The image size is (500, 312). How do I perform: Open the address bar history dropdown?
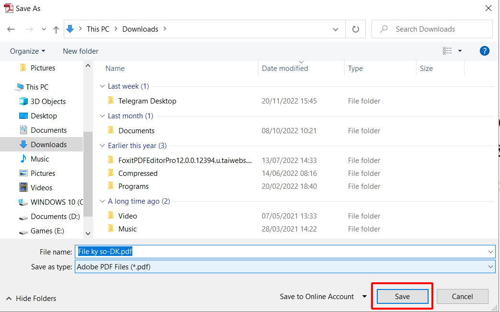(x=336, y=29)
